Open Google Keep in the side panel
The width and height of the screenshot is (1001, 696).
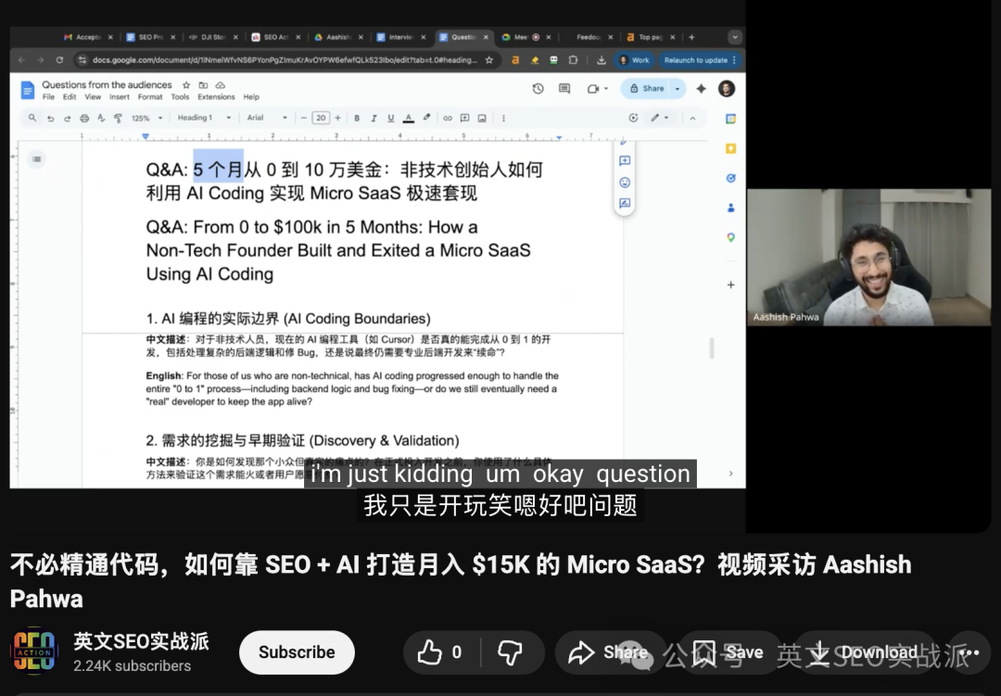(731, 149)
